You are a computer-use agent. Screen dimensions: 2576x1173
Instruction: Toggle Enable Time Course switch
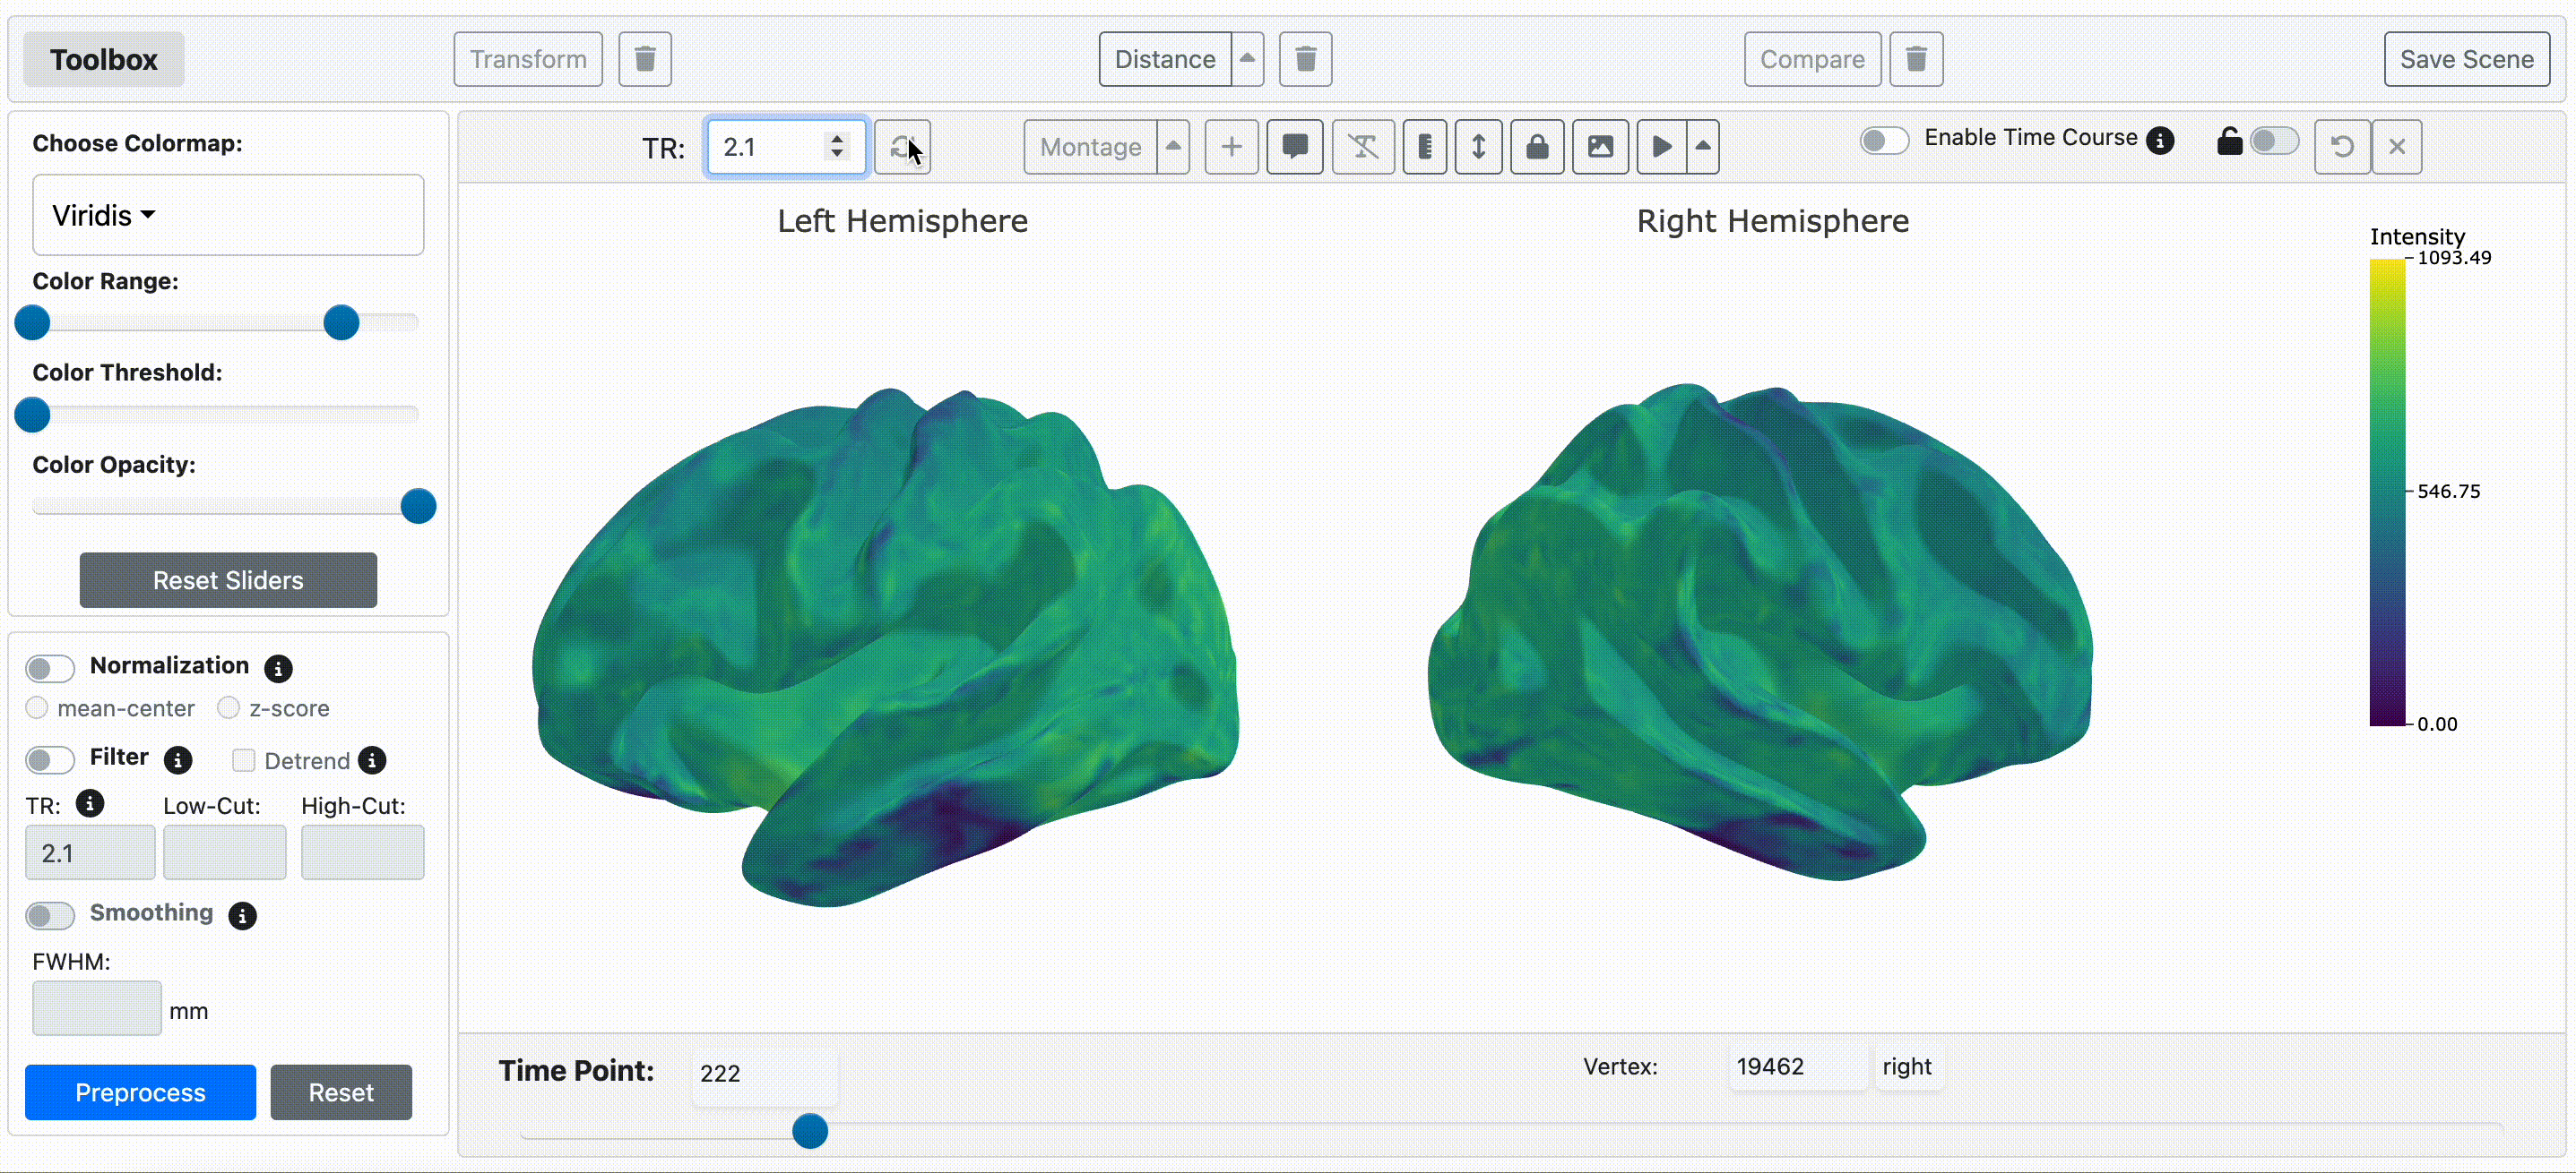coord(1884,140)
